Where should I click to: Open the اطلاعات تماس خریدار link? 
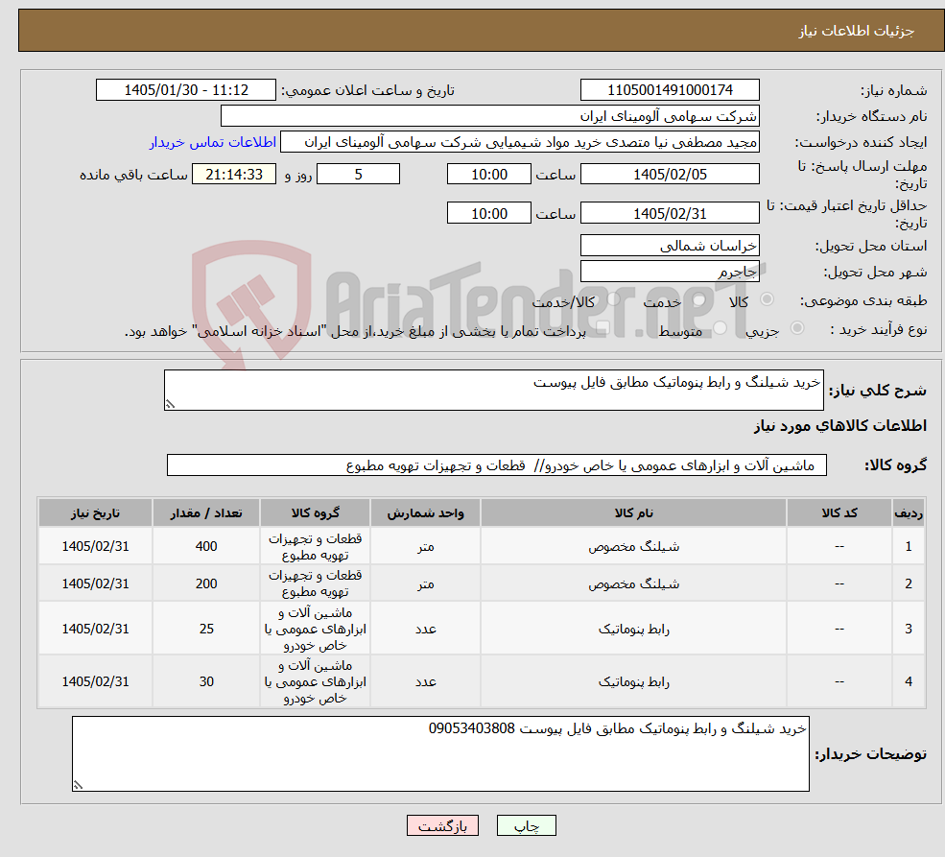pos(213,142)
